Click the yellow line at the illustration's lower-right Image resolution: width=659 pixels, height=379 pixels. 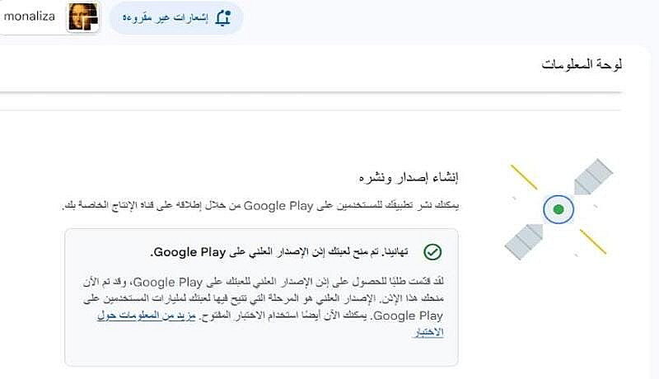(593, 241)
